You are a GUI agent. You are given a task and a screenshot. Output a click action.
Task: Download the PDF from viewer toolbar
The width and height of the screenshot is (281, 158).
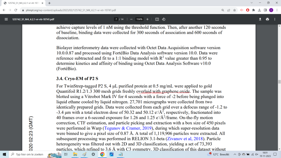[x=260, y=19]
